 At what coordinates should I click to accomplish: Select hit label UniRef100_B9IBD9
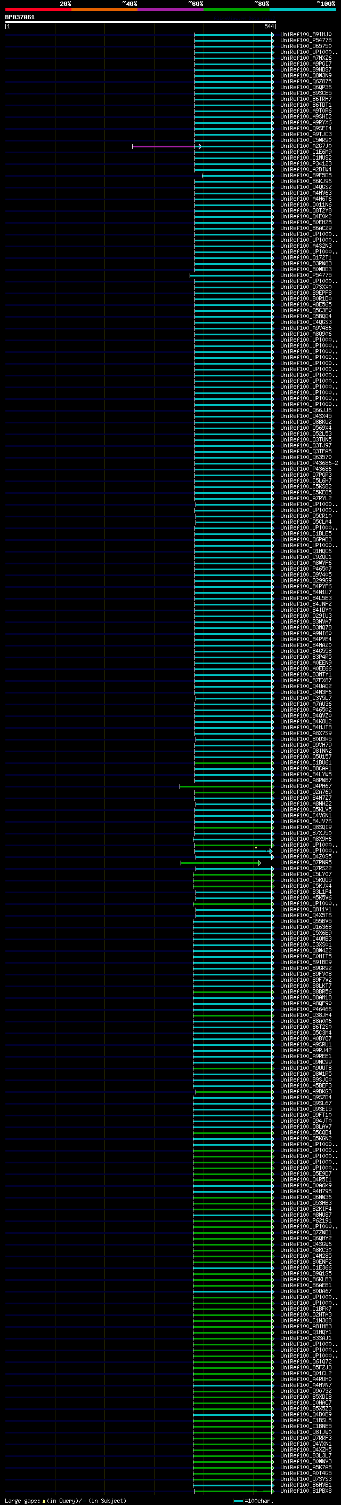(305, 962)
